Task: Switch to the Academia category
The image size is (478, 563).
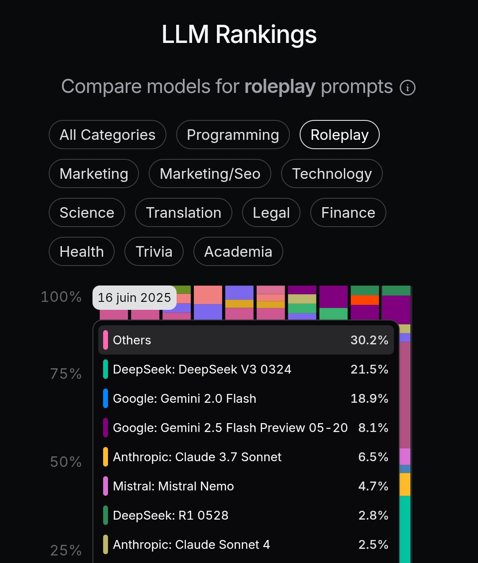Action: pyautogui.click(x=238, y=251)
